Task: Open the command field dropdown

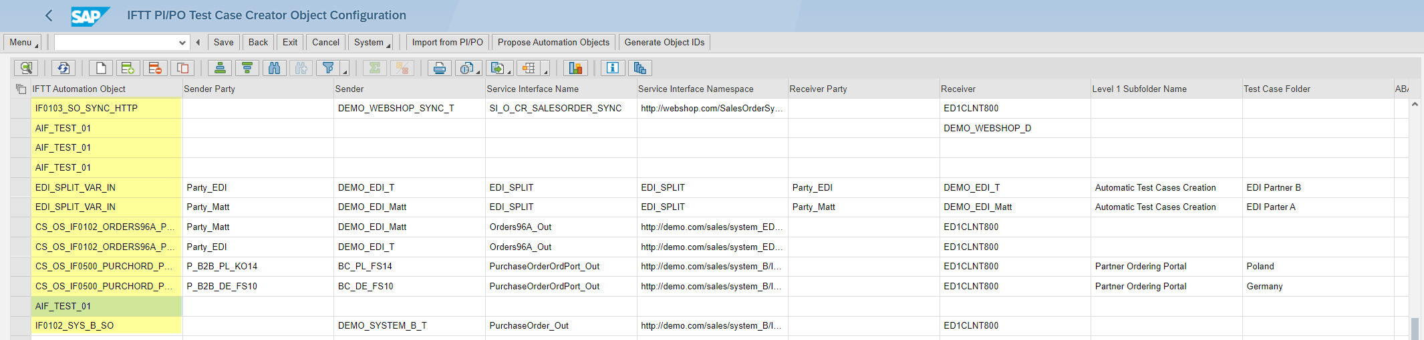Action: [x=182, y=43]
